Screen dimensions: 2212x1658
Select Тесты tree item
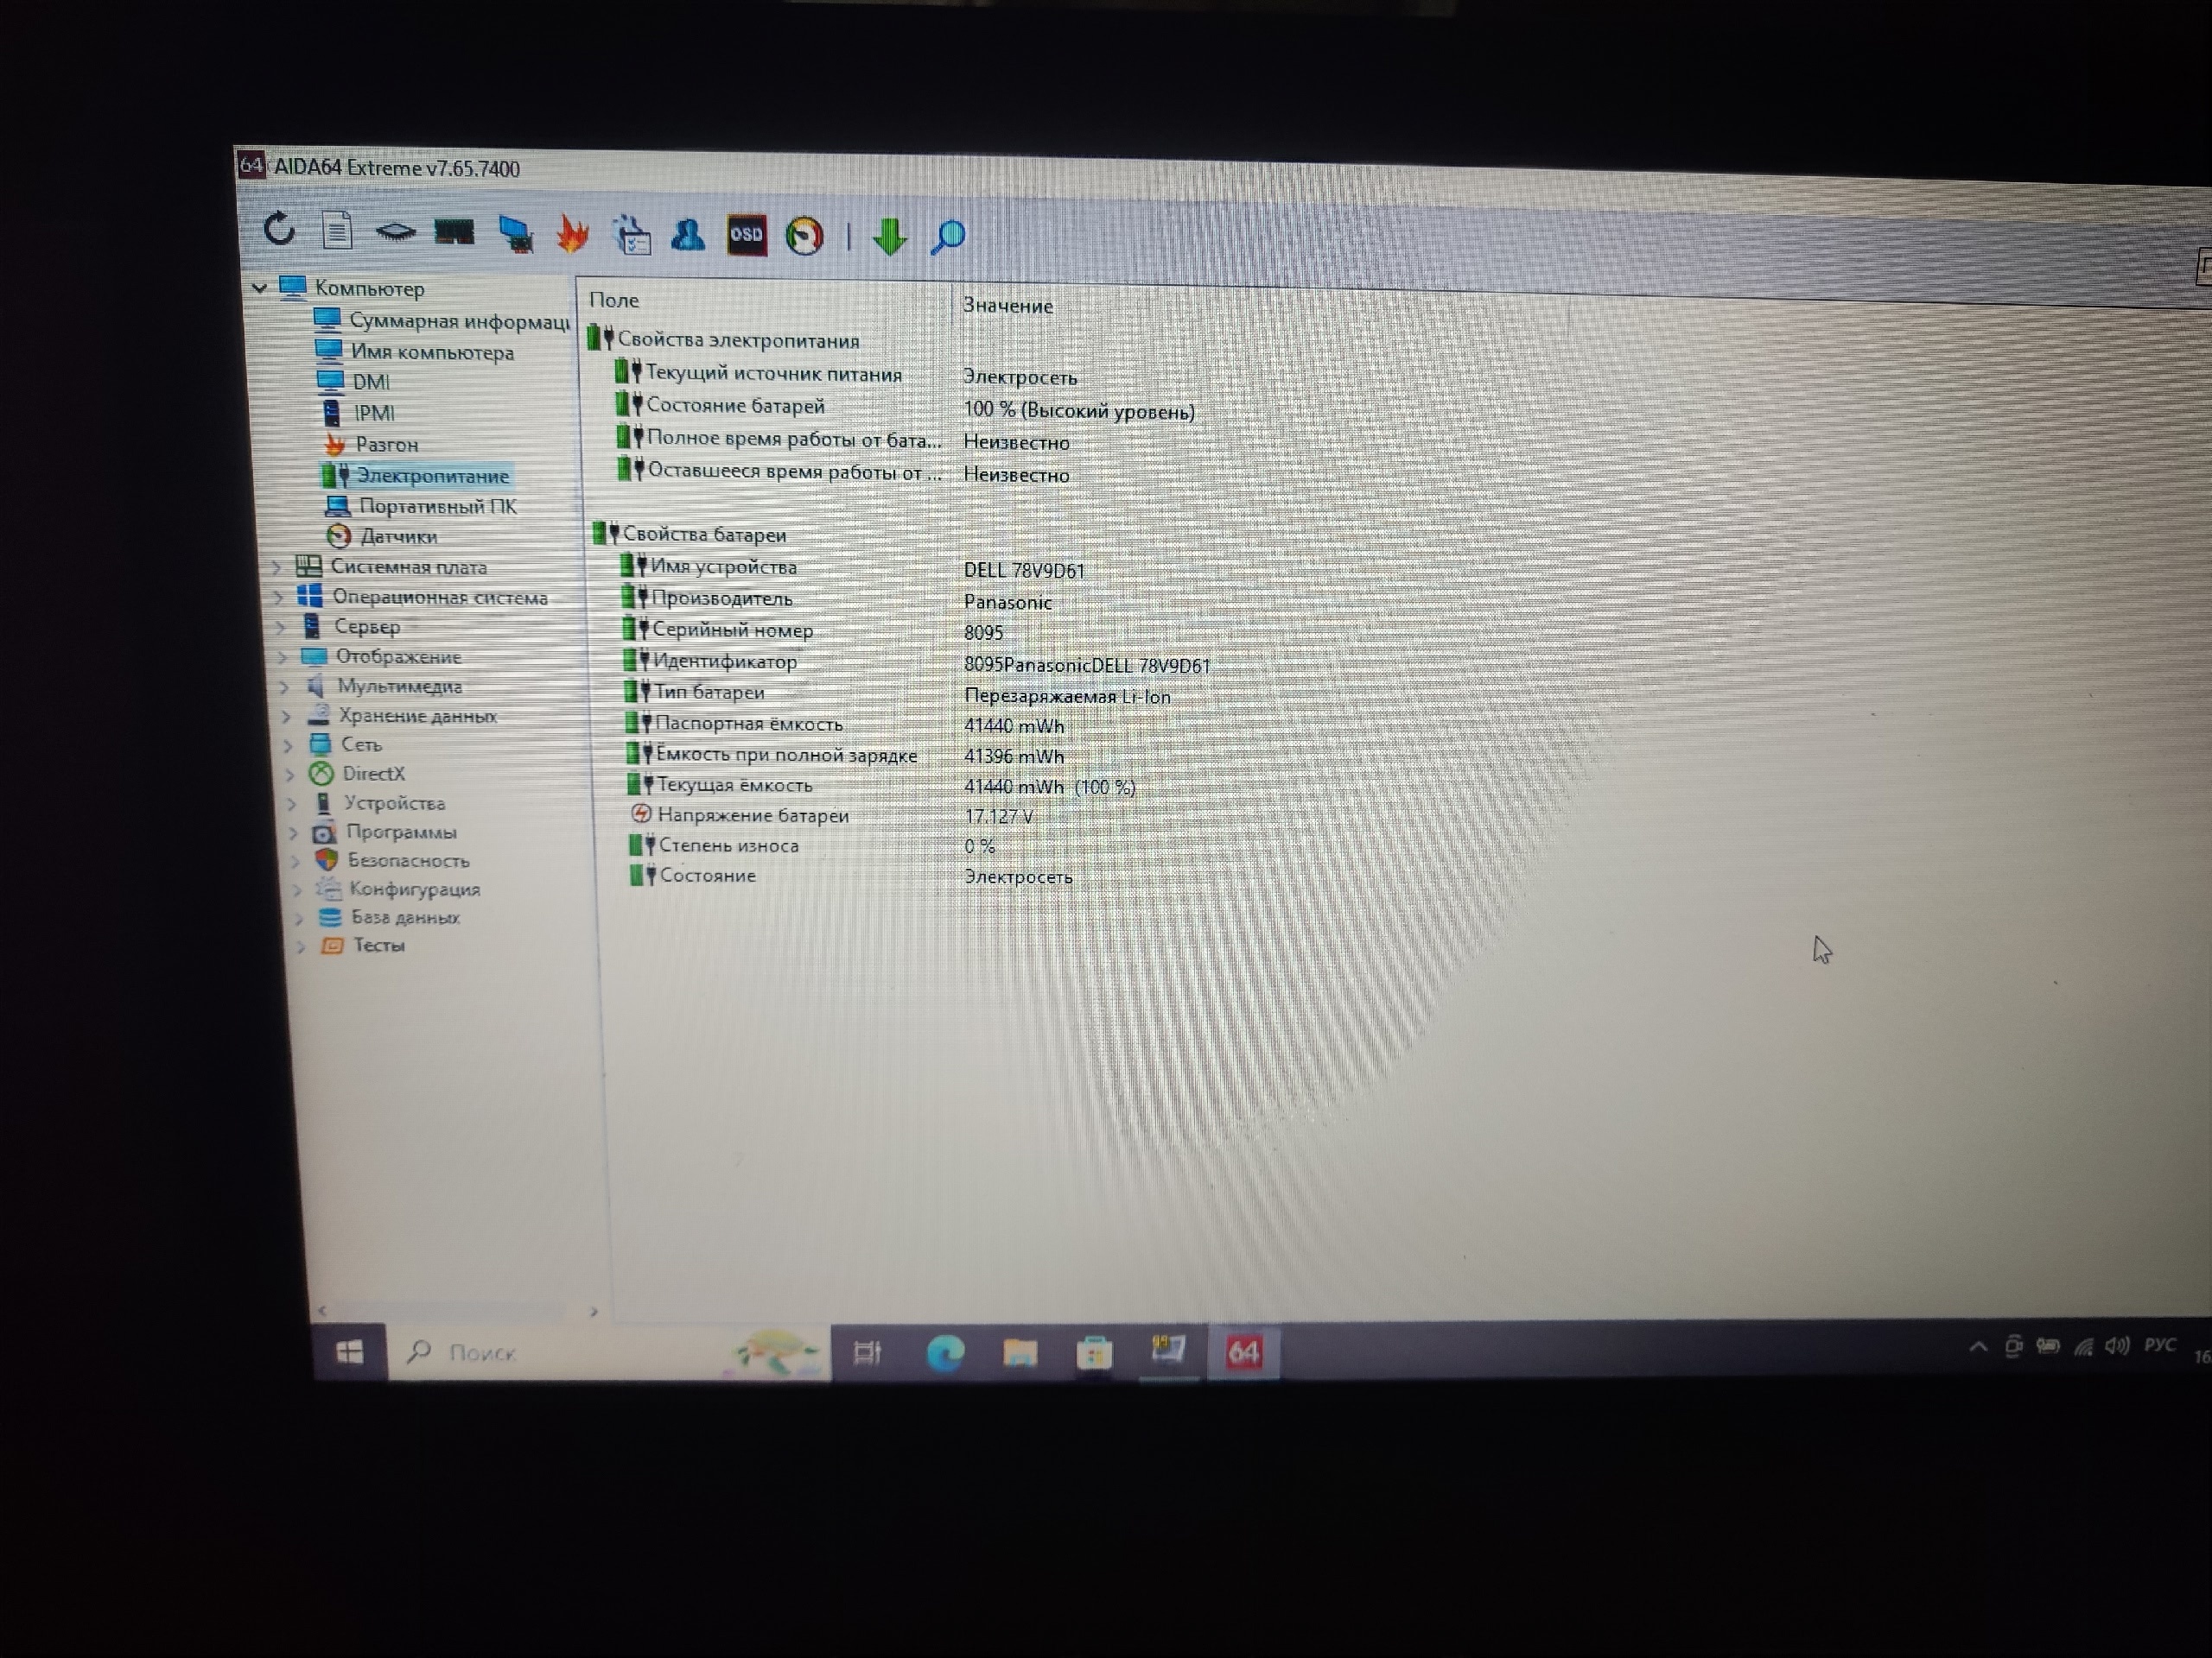point(362,945)
